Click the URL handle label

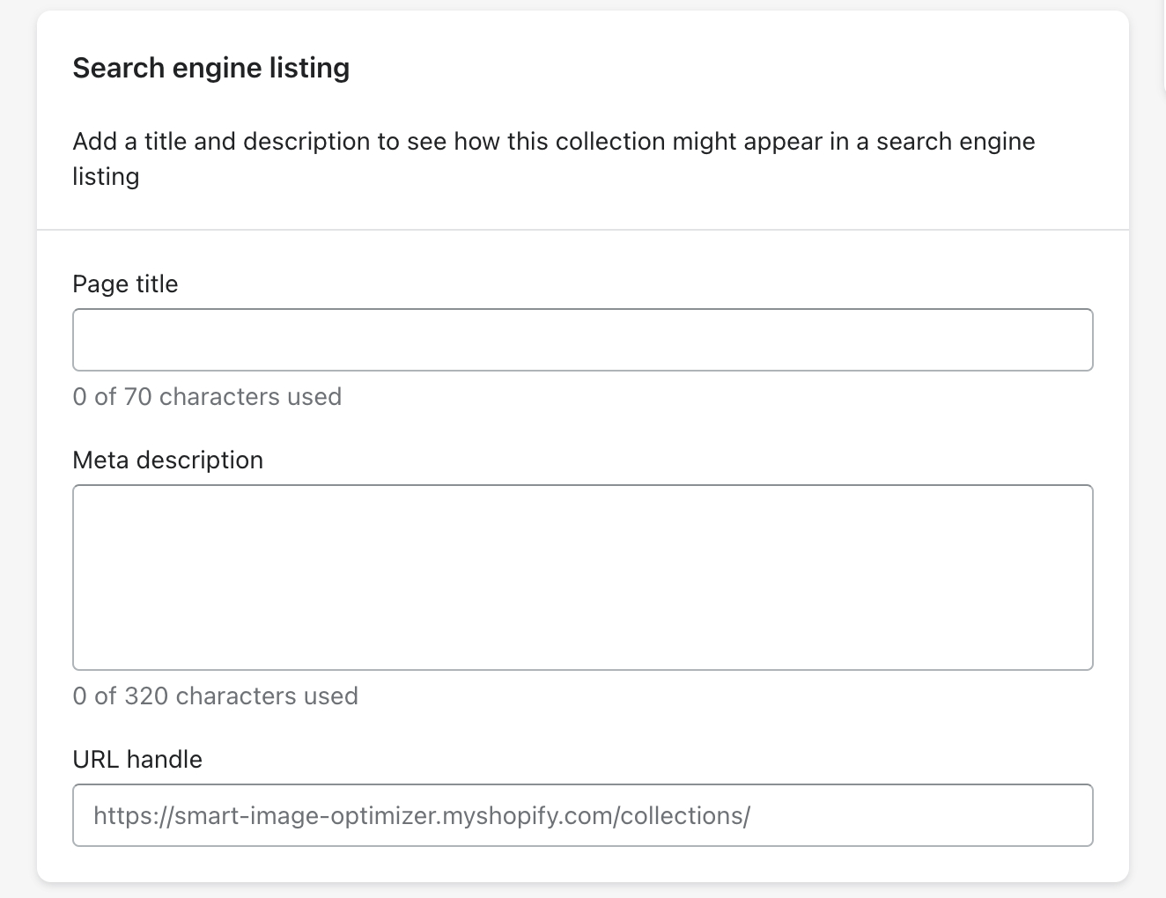(x=137, y=759)
